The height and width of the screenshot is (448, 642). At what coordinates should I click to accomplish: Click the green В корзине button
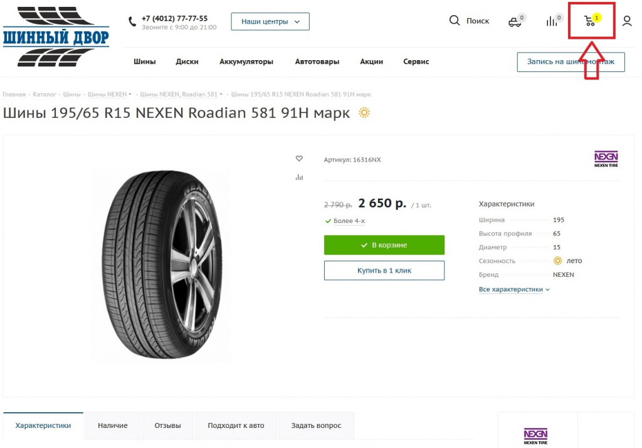tap(384, 245)
